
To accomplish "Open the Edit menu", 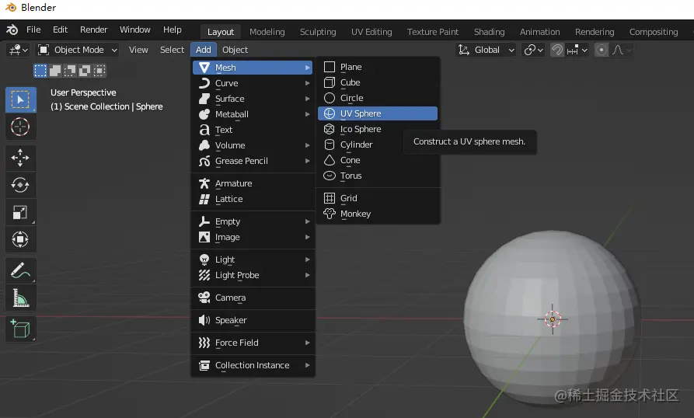I will (60, 30).
